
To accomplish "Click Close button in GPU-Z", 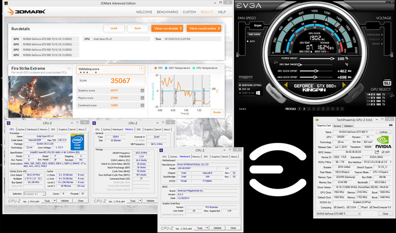I will (x=385, y=214).
